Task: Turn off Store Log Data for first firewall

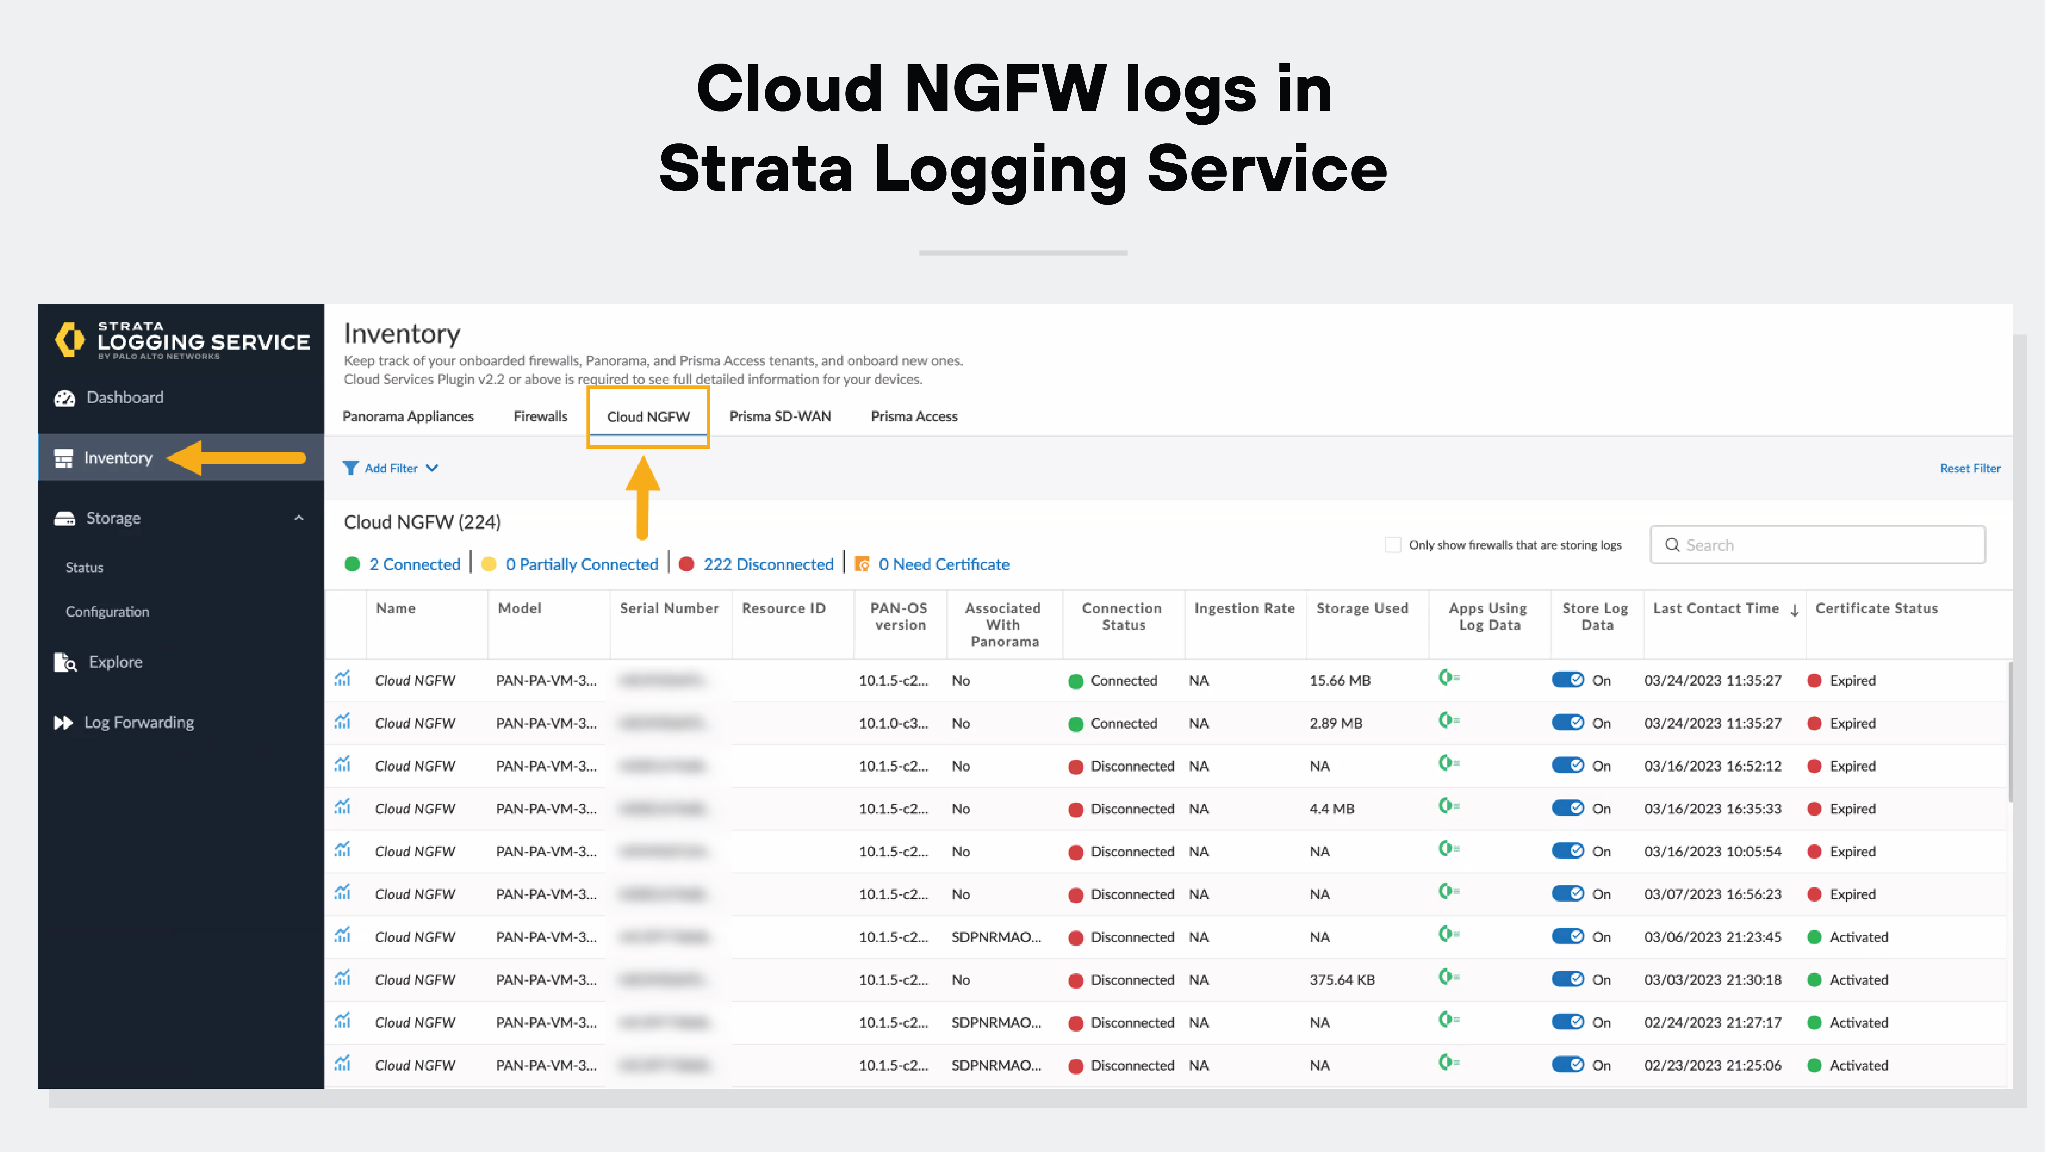Action: click(x=1570, y=680)
